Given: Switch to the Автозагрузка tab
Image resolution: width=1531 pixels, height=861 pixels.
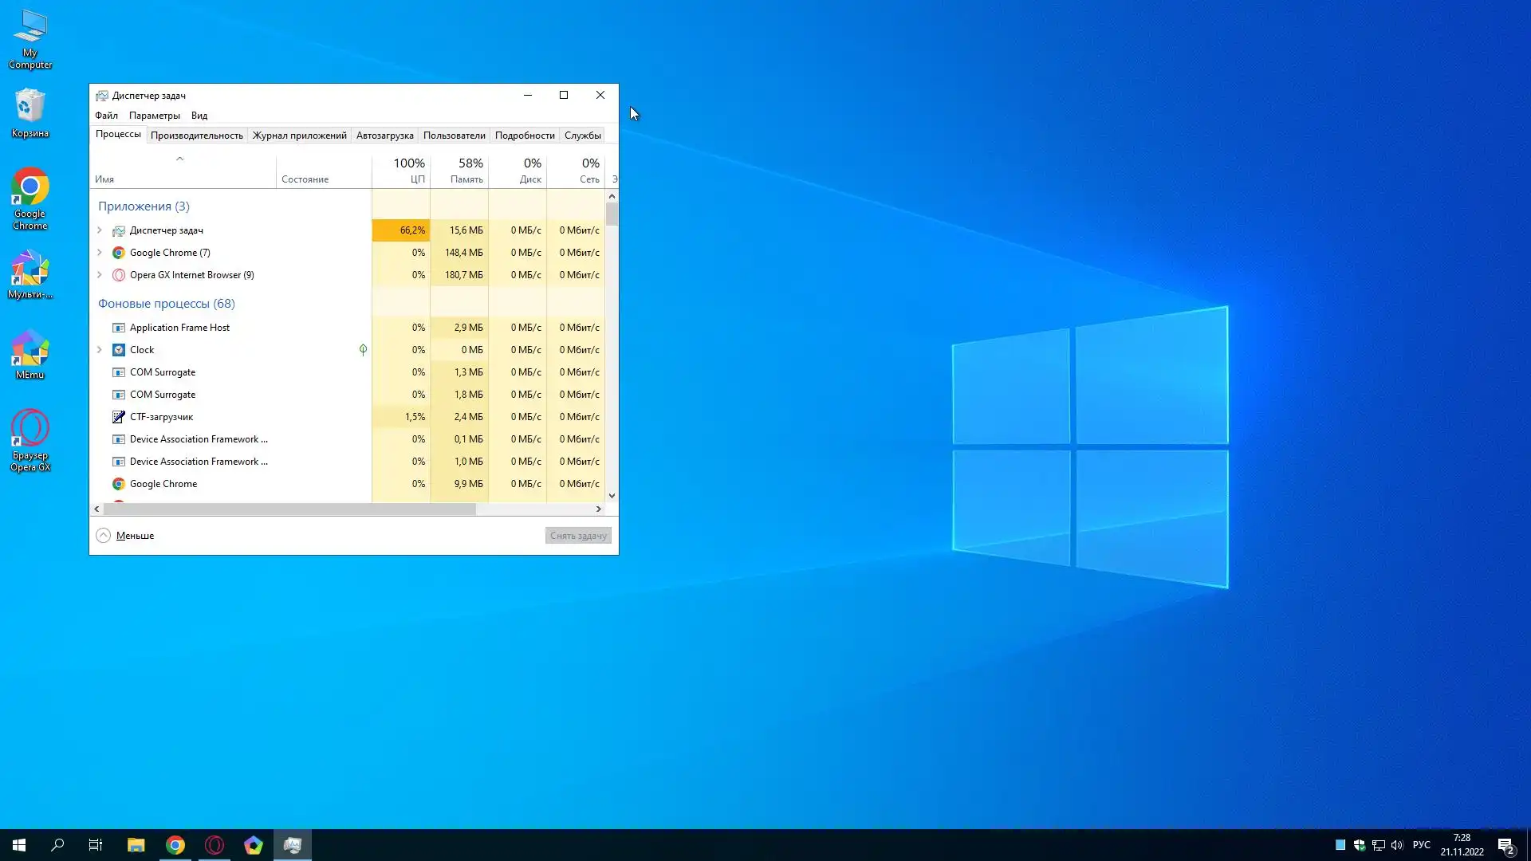Looking at the screenshot, I should click(384, 136).
